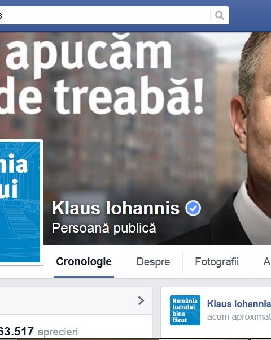
Task: Click the blue Facebook top bar
Action: point(250,15)
